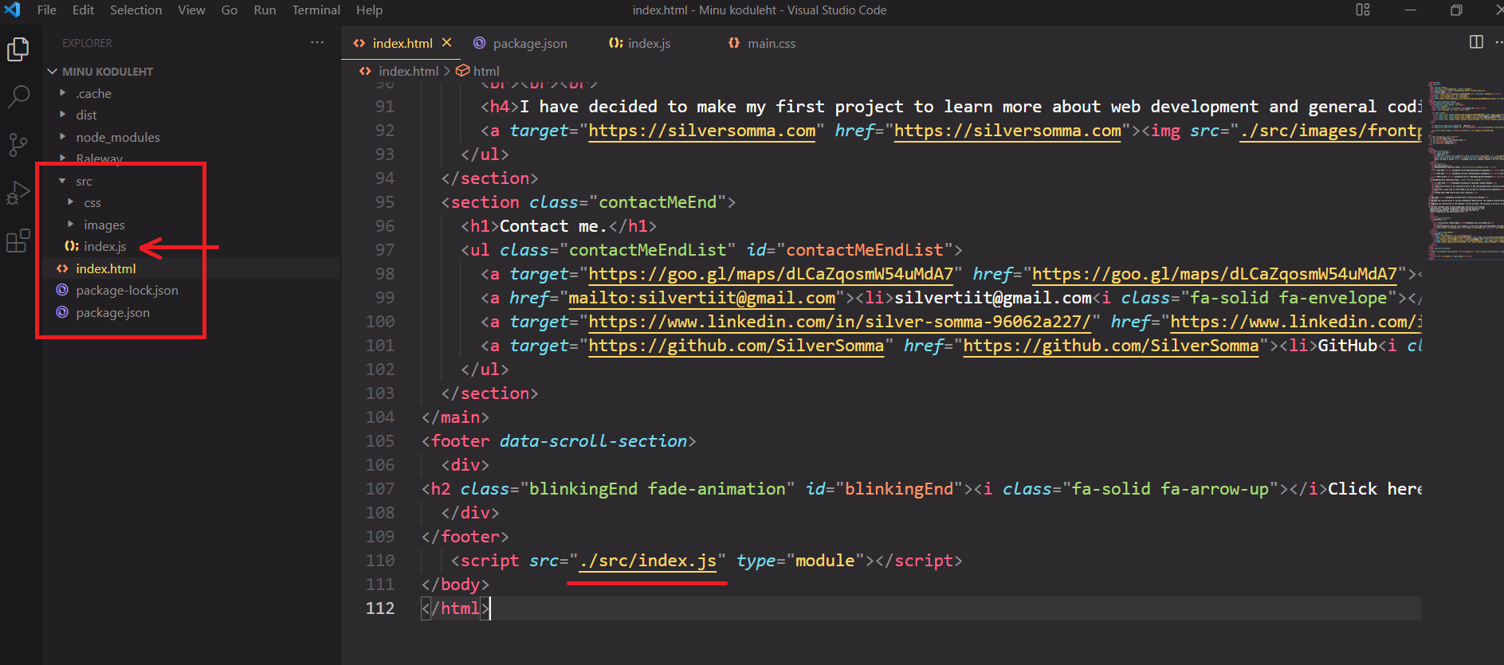This screenshot has height=665, width=1504.
Task: Open package.json from the explorer
Action: click(x=112, y=313)
